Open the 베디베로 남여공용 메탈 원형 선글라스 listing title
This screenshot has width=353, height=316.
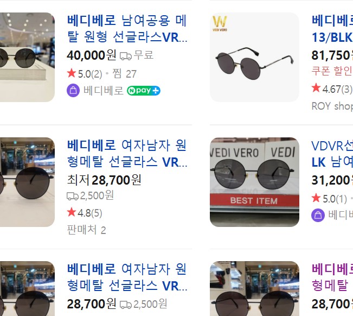pyautogui.click(x=127, y=29)
